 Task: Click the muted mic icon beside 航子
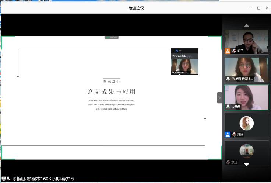click(x=233, y=51)
